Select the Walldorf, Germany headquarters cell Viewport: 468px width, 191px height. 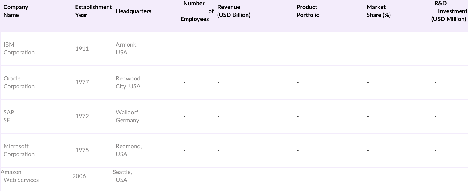(128, 116)
